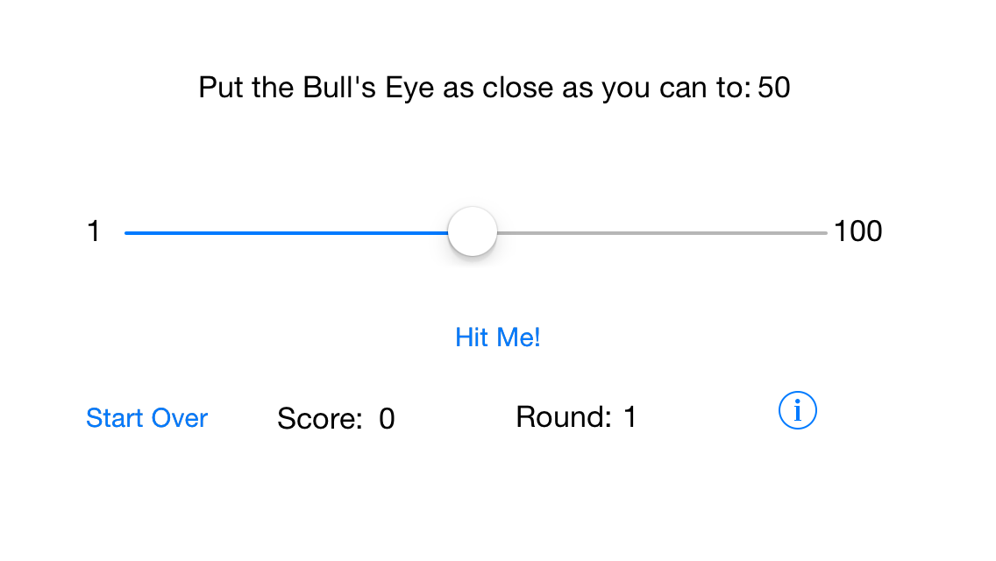Image resolution: width=996 pixels, height=561 pixels.
Task: Select the slider minimum label 1
Action: pyautogui.click(x=93, y=231)
